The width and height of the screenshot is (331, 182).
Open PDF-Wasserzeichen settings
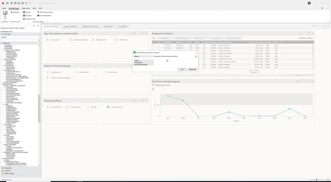pyautogui.click(x=45, y=12)
